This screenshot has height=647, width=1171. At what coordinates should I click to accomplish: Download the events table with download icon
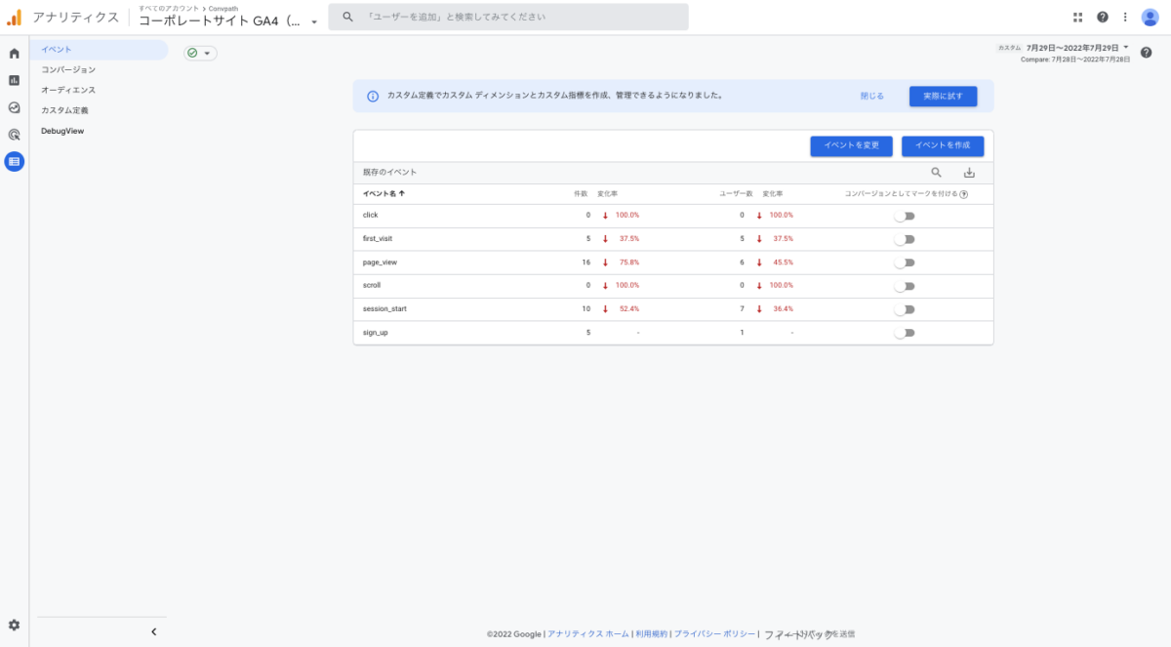[969, 173]
